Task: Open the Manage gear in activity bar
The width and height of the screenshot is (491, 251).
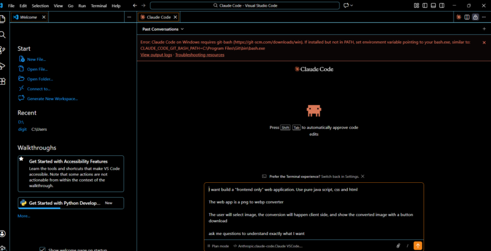Action: click(x=2, y=248)
